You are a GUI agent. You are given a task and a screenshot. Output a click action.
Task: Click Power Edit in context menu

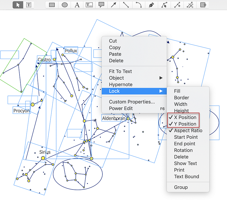coord(121,108)
